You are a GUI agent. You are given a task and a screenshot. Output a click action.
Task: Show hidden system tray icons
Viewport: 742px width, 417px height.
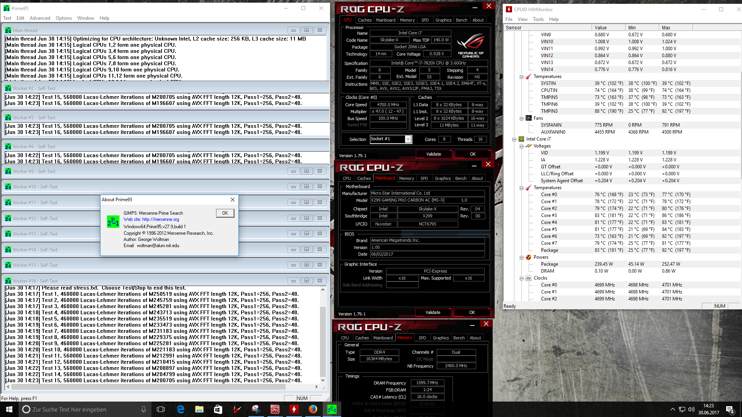tap(672, 409)
